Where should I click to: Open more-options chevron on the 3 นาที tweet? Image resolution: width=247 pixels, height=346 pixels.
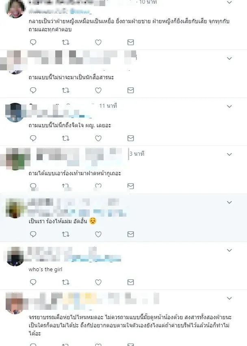click(x=230, y=154)
